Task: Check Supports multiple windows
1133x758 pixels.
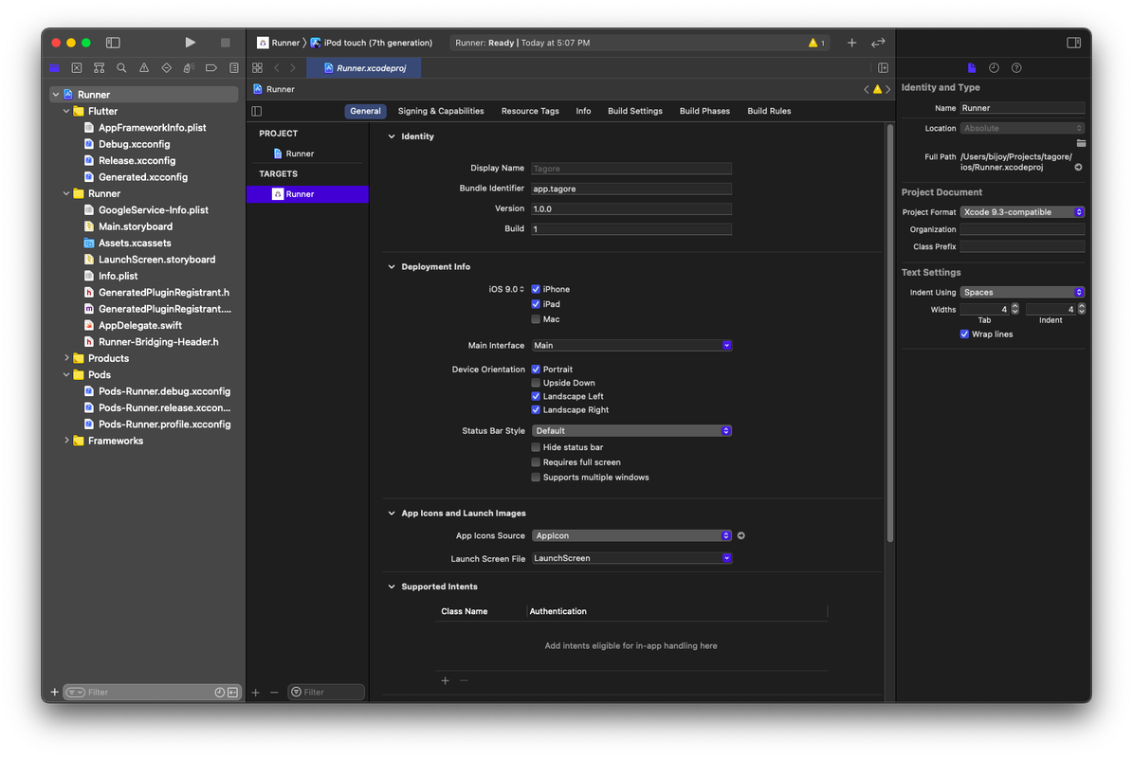Action: [536, 478]
